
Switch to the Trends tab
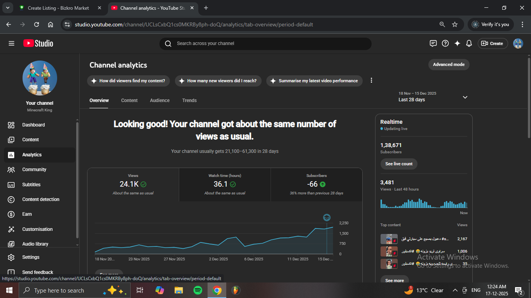189,100
